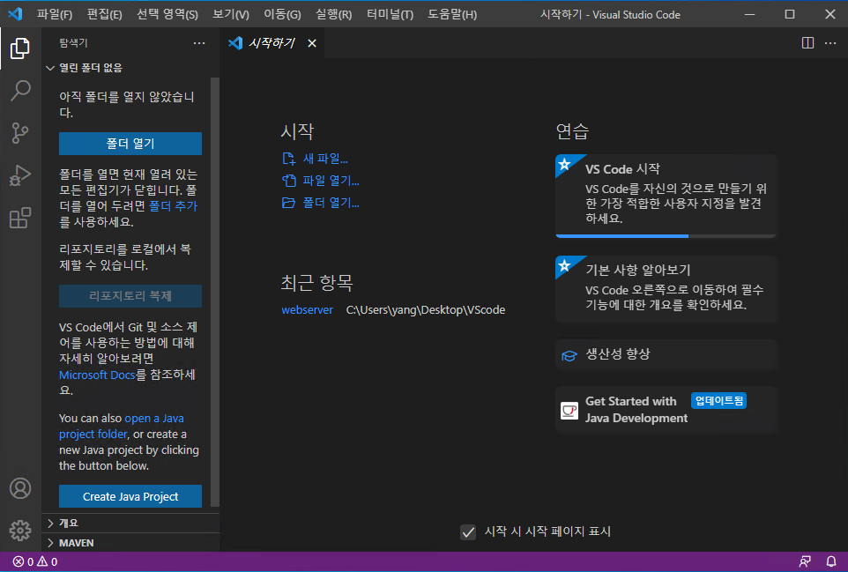Image resolution: width=848 pixels, height=572 pixels.
Task: Open the Run and Debug view icon
Action: point(20,175)
